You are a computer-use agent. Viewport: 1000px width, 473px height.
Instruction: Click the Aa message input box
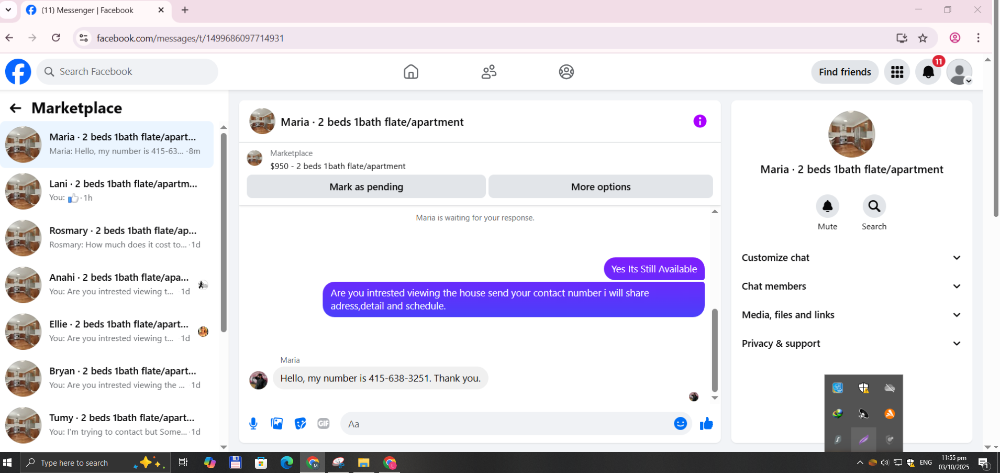click(508, 424)
